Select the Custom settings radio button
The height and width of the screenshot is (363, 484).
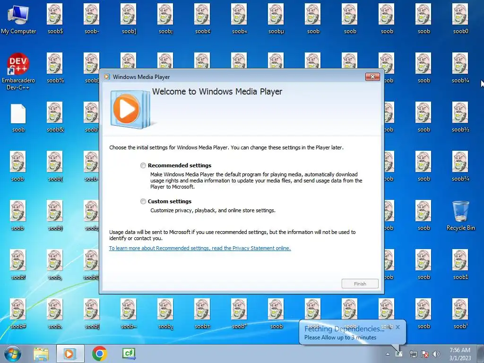pos(143,201)
